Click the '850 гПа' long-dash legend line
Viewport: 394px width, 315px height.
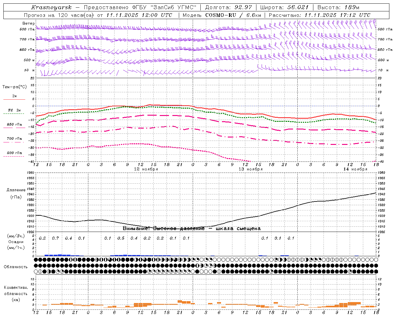14,127
